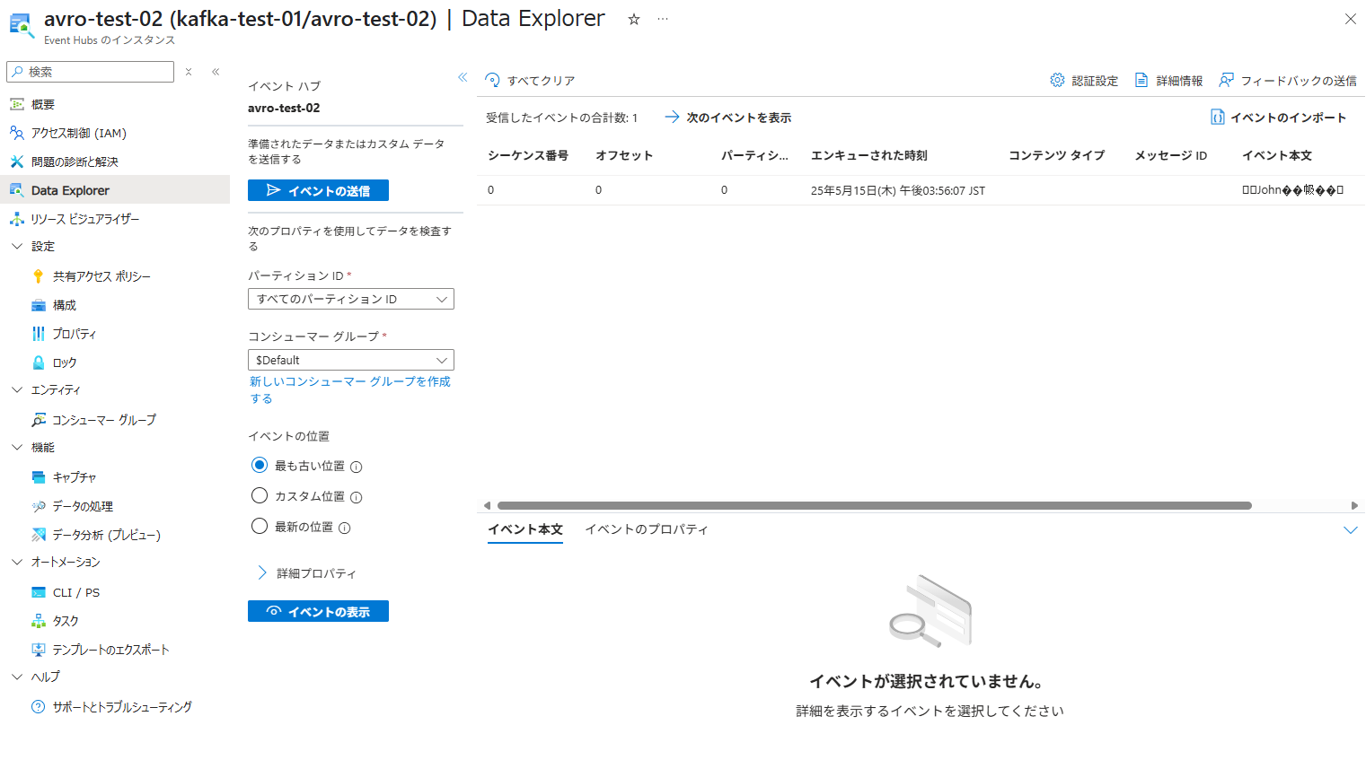Click the 問題の診断と解決 wrench icon
Viewport: 1366px width, 760px height.
point(16,162)
